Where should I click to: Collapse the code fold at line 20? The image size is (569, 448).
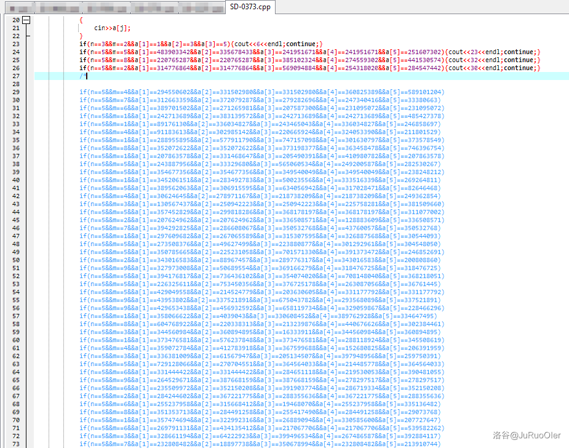pyautogui.click(x=26, y=20)
